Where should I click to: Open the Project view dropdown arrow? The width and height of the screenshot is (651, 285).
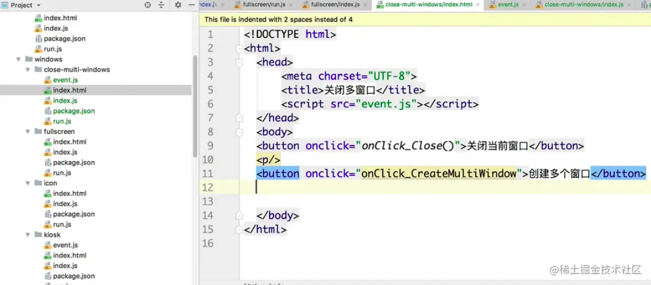[x=39, y=5]
